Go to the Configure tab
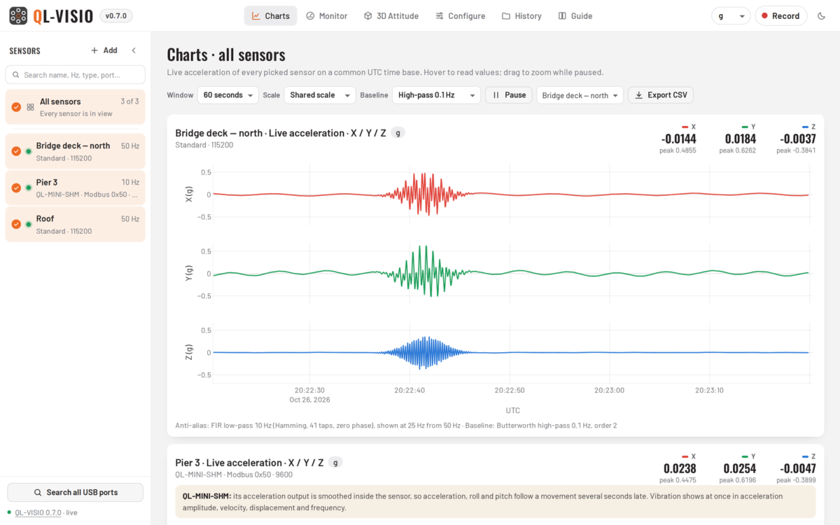 (460, 16)
